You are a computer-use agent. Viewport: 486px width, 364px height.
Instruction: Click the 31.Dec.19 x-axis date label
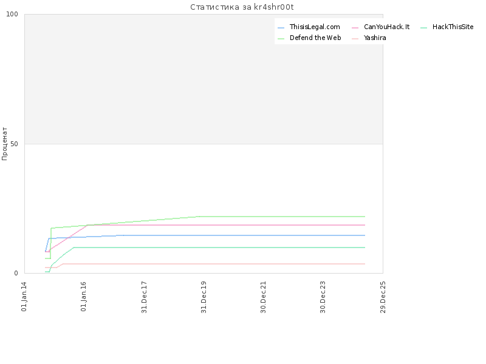point(204,296)
